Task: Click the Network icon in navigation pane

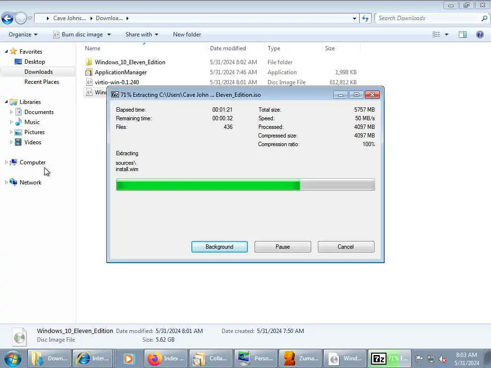Action: (x=13, y=182)
